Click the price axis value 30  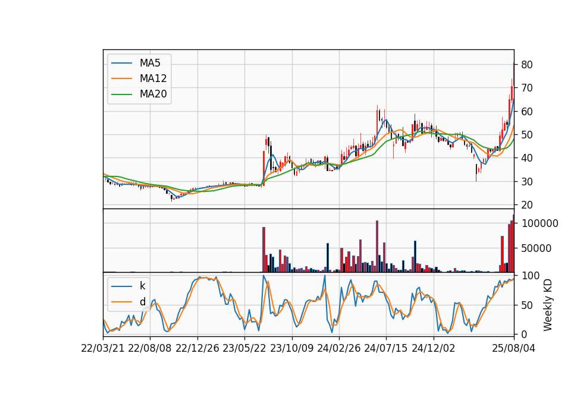527,182
